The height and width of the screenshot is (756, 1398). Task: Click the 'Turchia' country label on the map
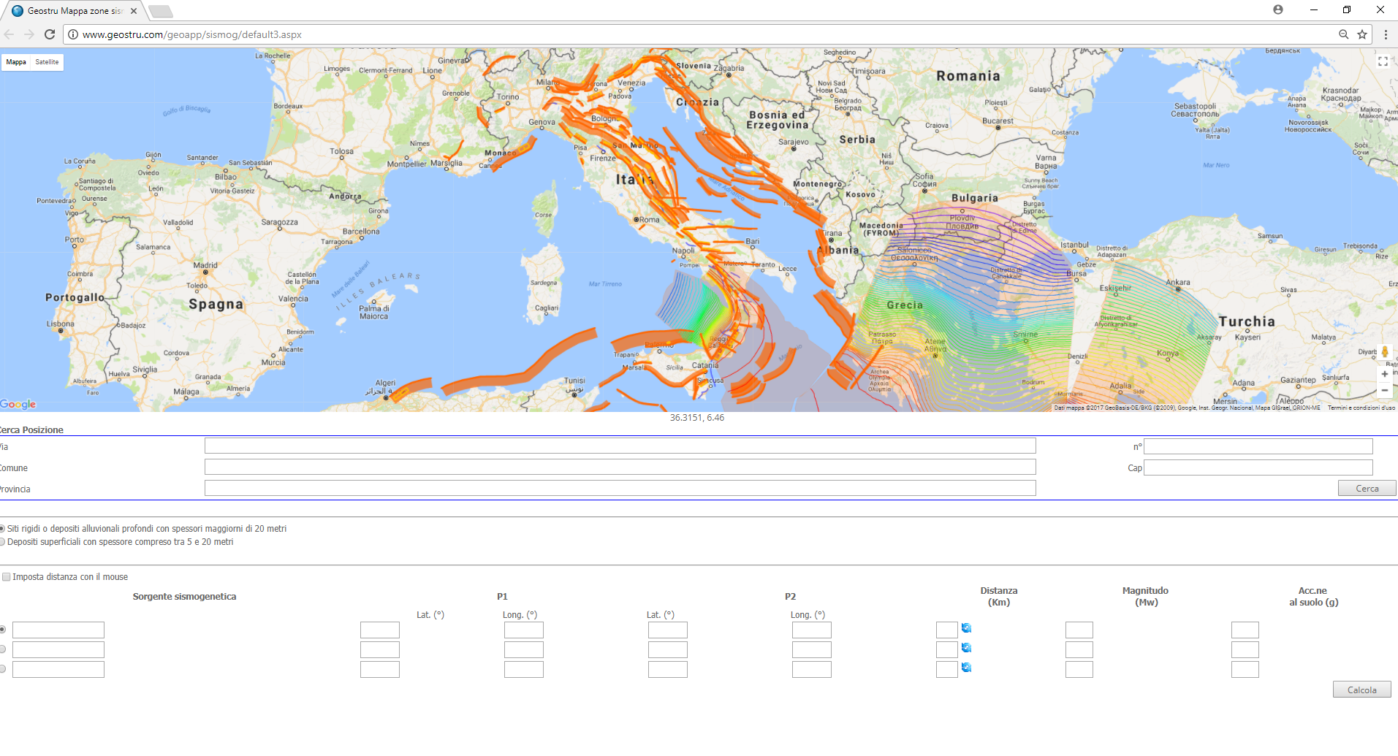click(x=1247, y=321)
